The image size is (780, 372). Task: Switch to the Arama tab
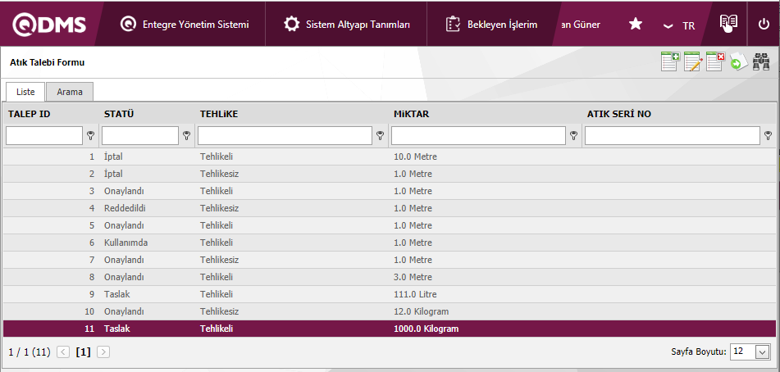[x=70, y=92]
